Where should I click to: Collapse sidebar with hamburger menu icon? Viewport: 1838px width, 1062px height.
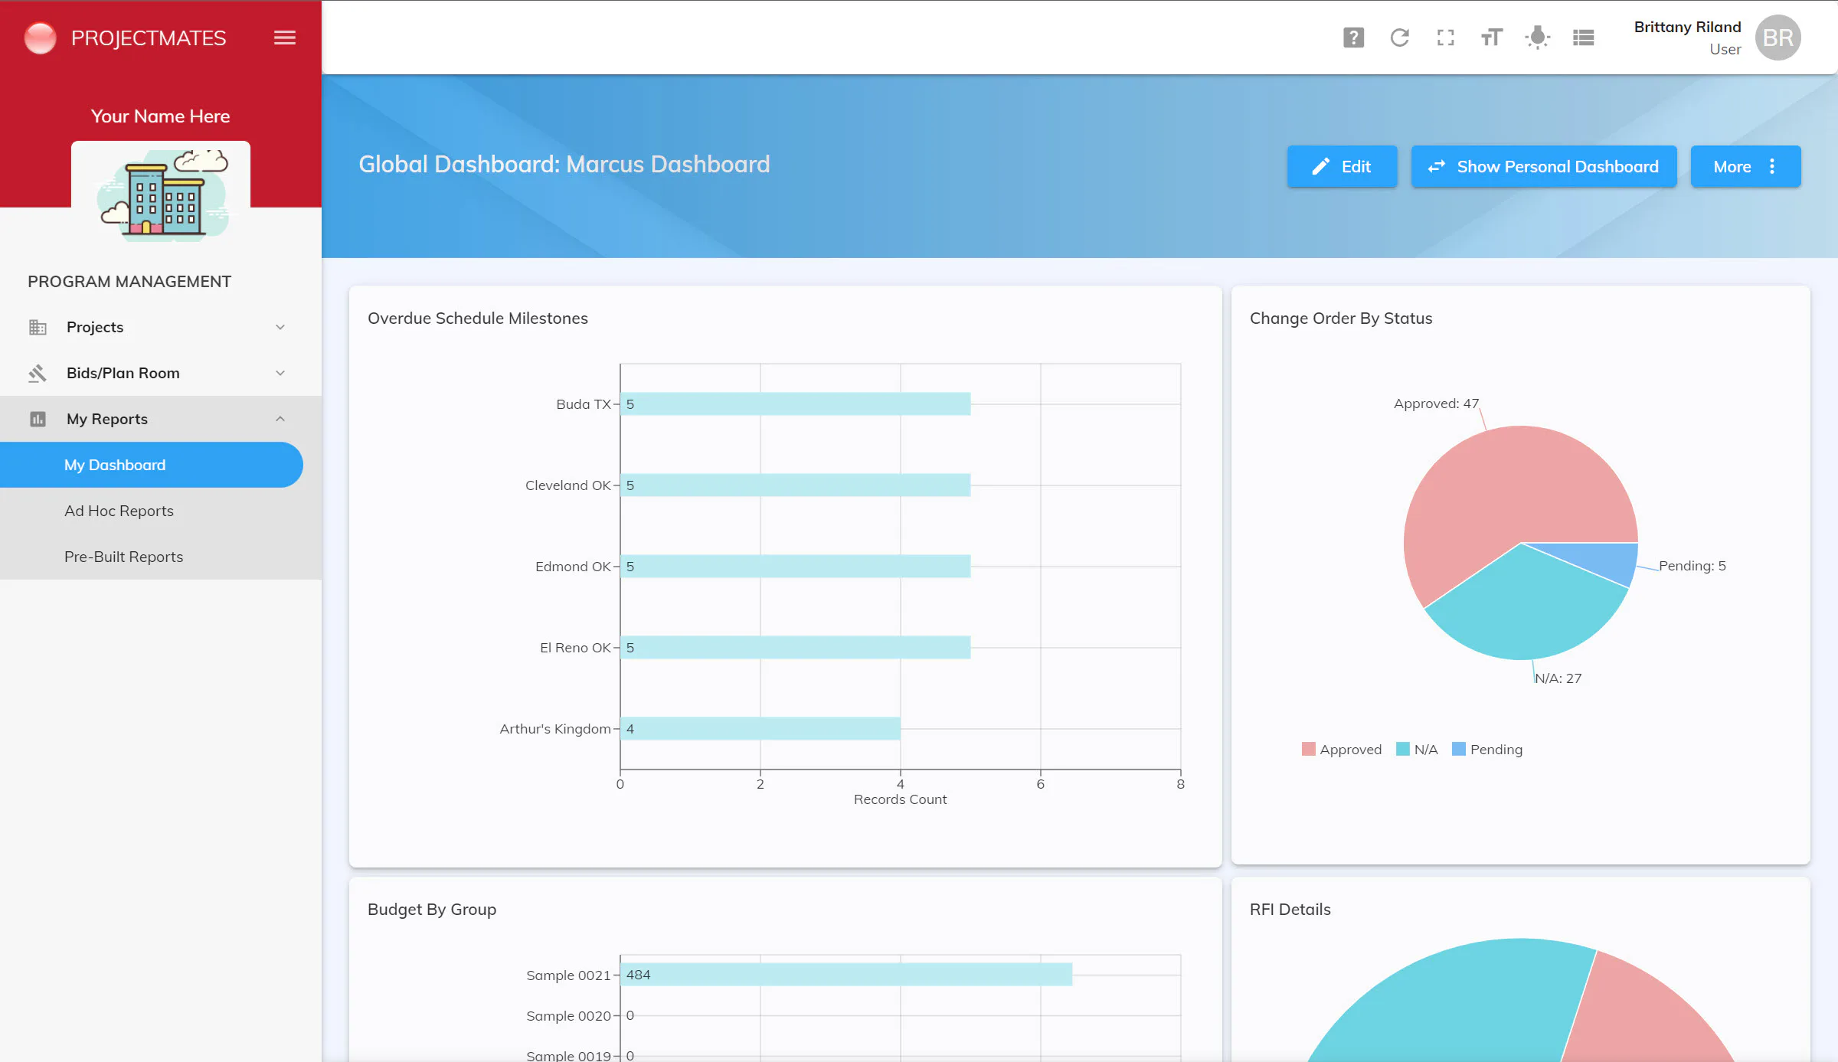pos(284,38)
